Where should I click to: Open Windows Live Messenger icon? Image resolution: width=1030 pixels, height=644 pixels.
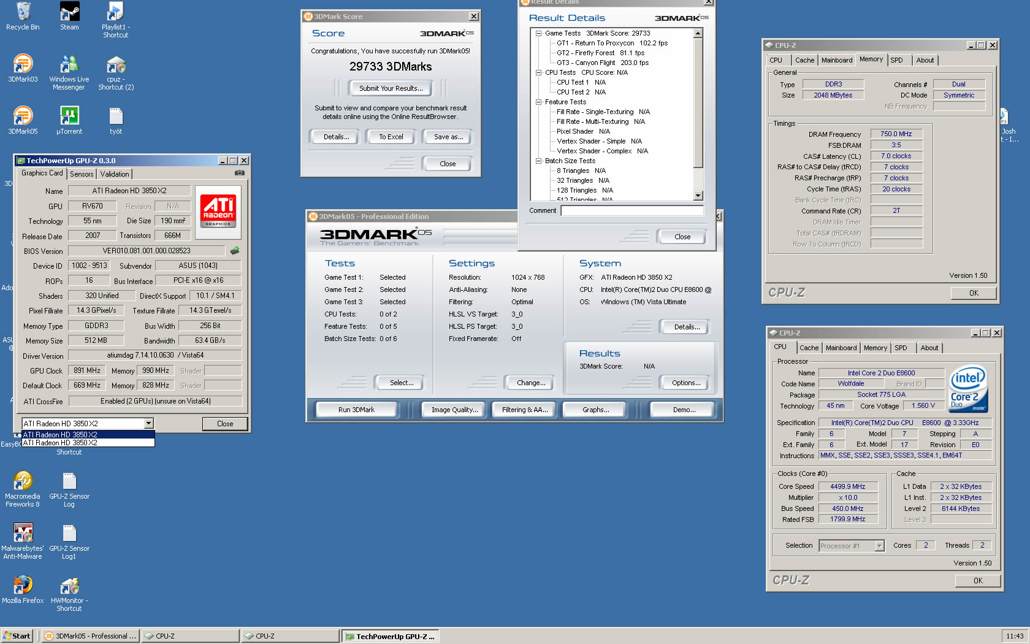pos(69,72)
